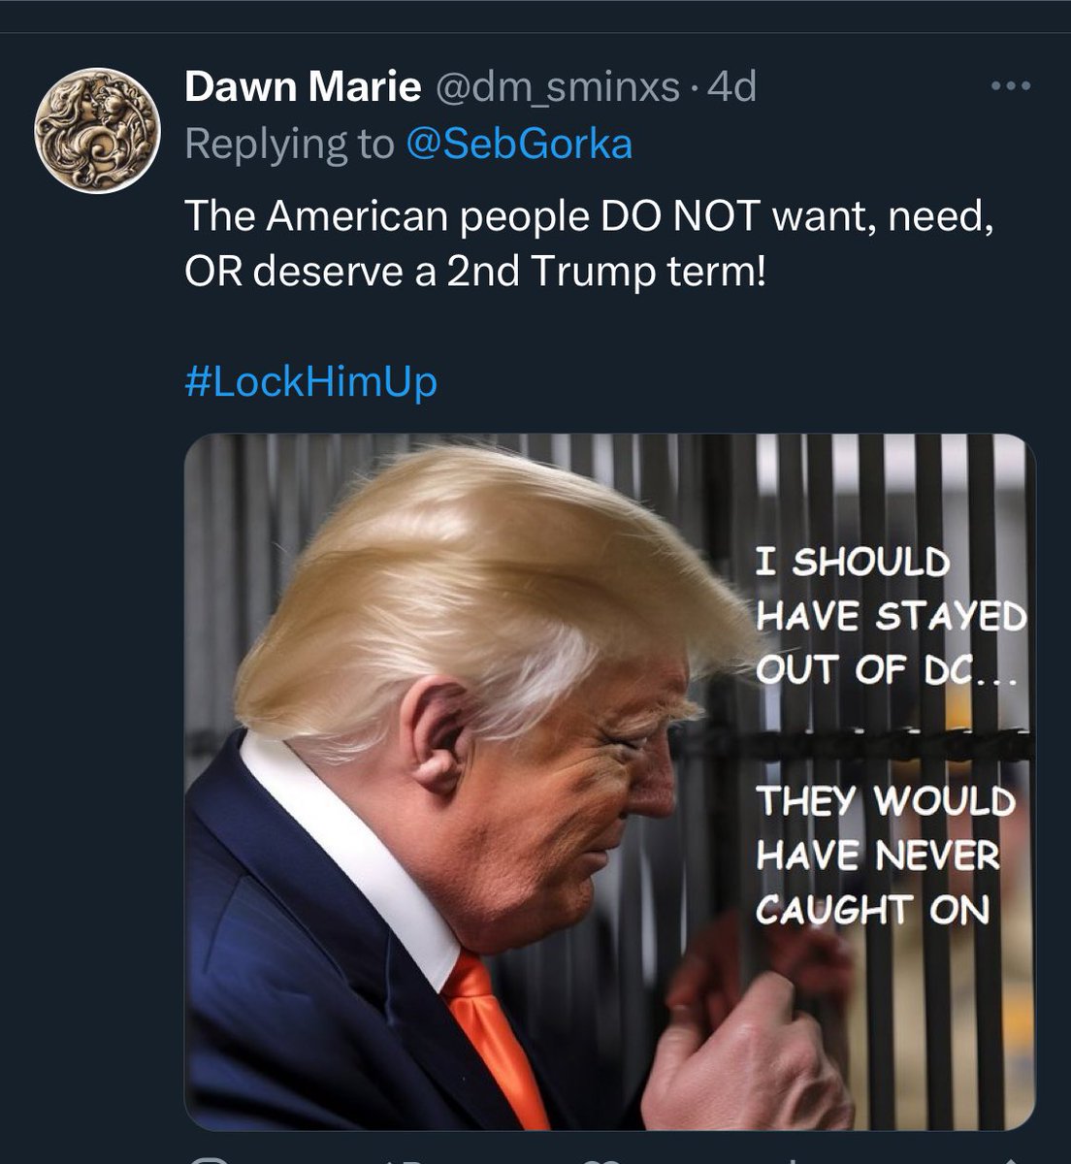
Task: Follow the #LockHimUp hashtag link
Action: point(310,381)
